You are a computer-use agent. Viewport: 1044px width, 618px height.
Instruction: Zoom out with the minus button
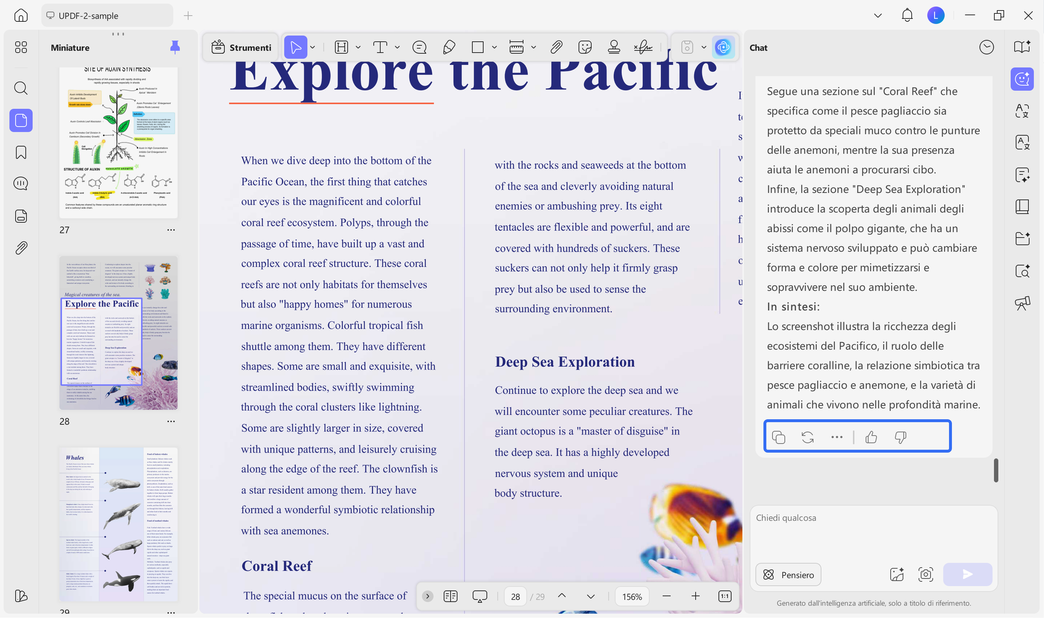(x=667, y=597)
